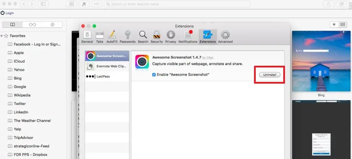Click the power icon beside Login
The width and height of the screenshot is (352, 159).
(x=2, y=13)
